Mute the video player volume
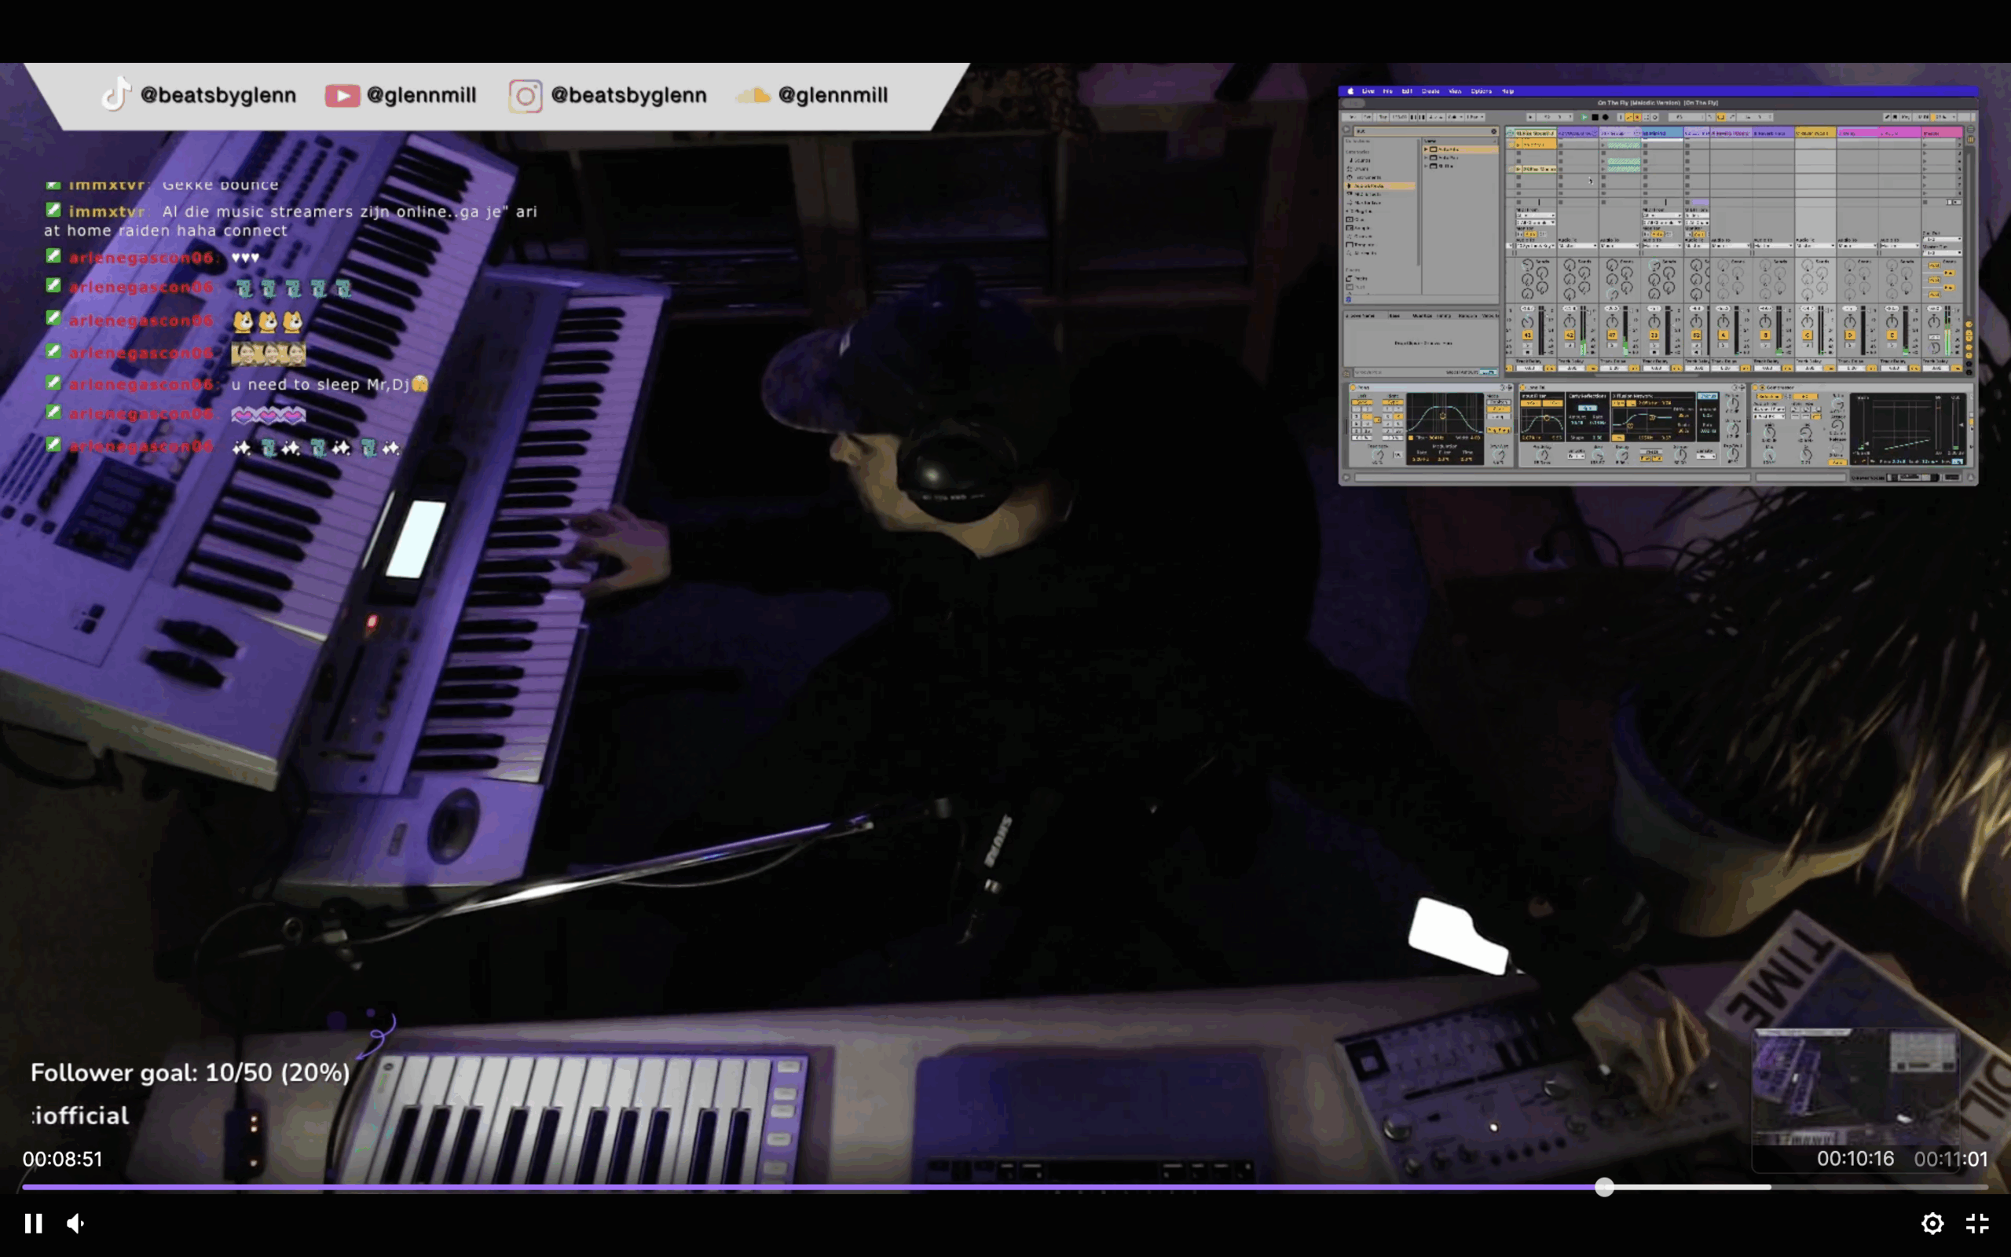The image size is (2011, 1257). pyautogui.click(x=75, y=1223)
